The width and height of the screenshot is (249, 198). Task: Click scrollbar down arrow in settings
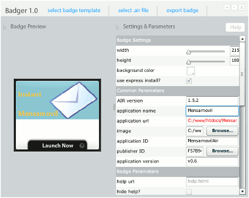pyautogui.click(x=243, y=192)
